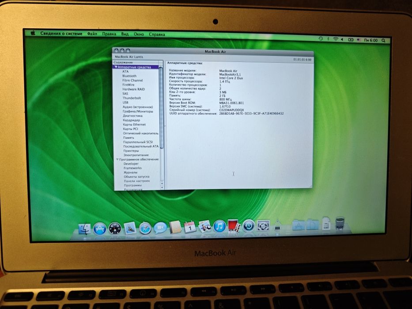The height and width of the screenshot is (309, 412).
Task: Open the Applications folder stack in Dock
Action: tap(298, 225)
